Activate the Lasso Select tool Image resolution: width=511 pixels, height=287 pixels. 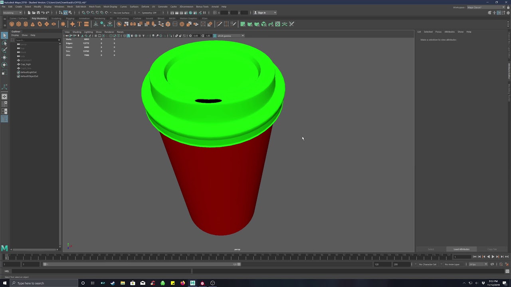click(x=4, y=43)
